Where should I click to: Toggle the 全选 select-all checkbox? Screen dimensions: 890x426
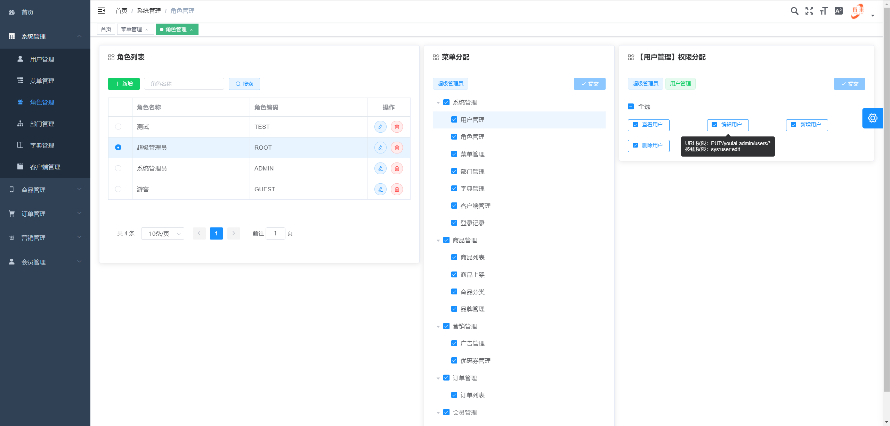(x=631, y=107)
